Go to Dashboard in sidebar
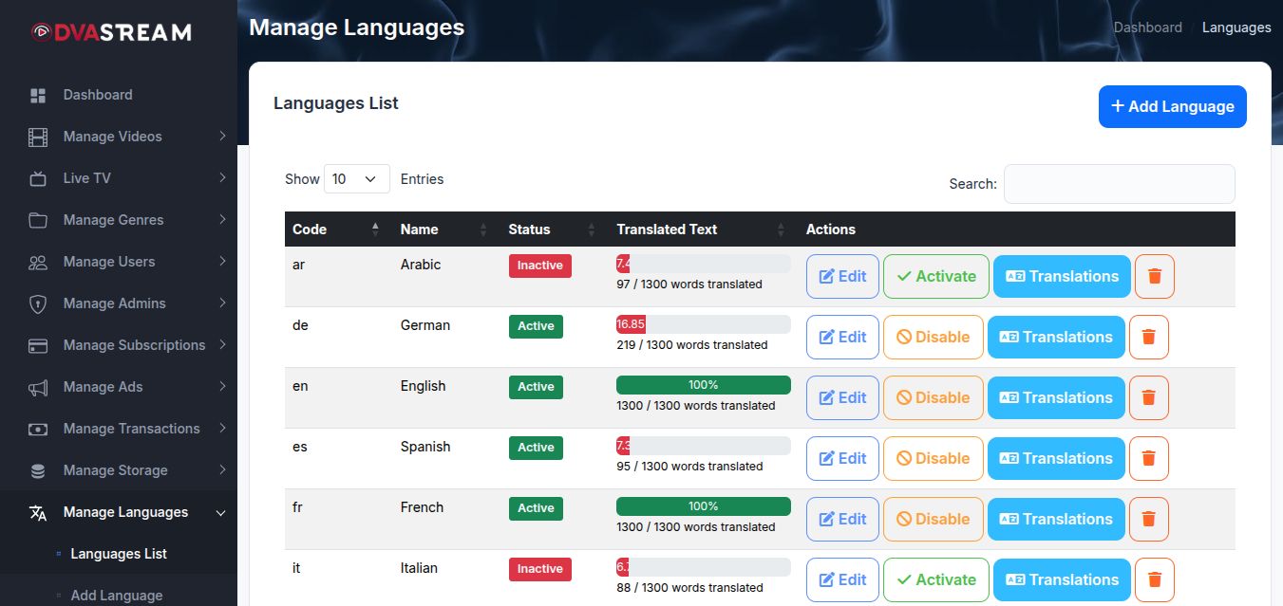Image resolution: width=1283 pixels, height=606 pixels. (x=98, y=95)
